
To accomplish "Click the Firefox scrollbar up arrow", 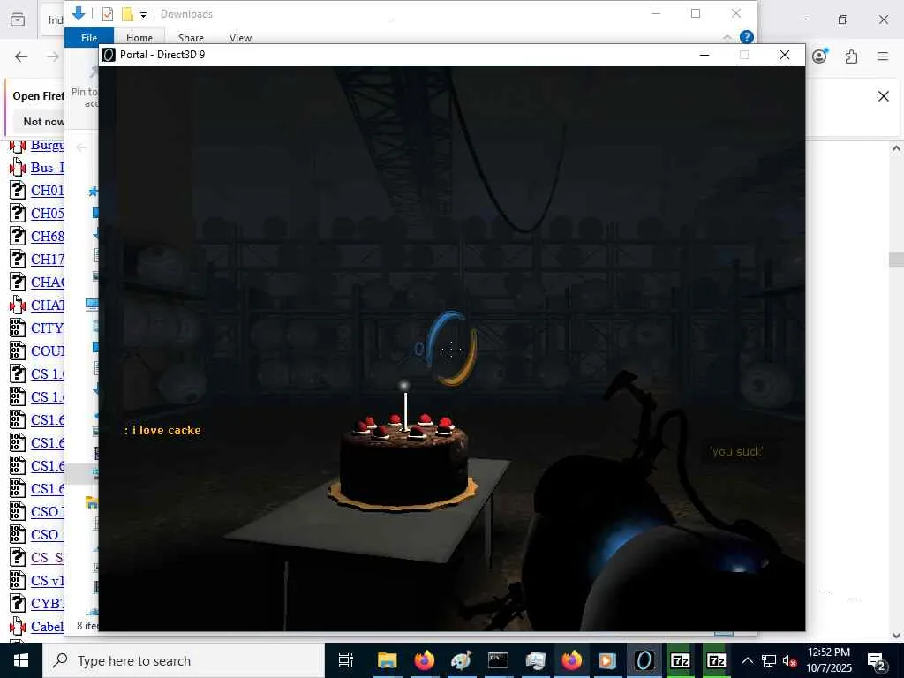I will (x=896, y=148).
